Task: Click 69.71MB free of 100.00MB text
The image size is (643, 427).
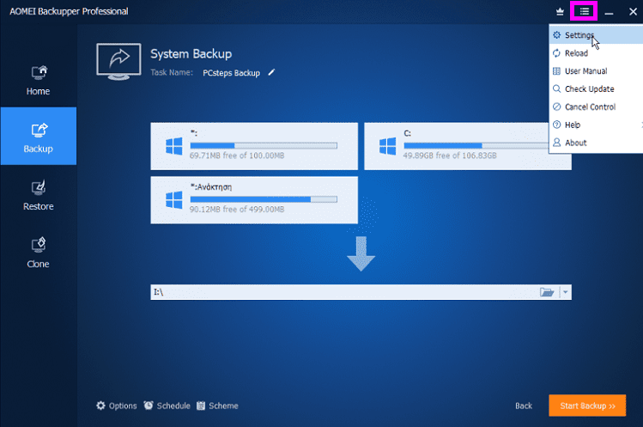Action: click(237, 156)
